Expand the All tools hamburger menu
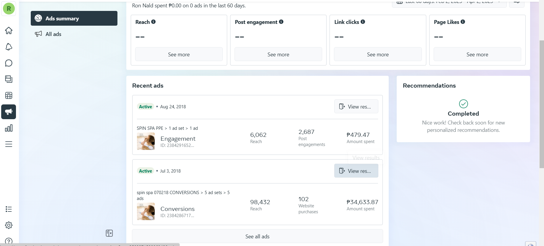Image resolution: width=544 pixels, height=246 pixels. click(x=9, y=144)
